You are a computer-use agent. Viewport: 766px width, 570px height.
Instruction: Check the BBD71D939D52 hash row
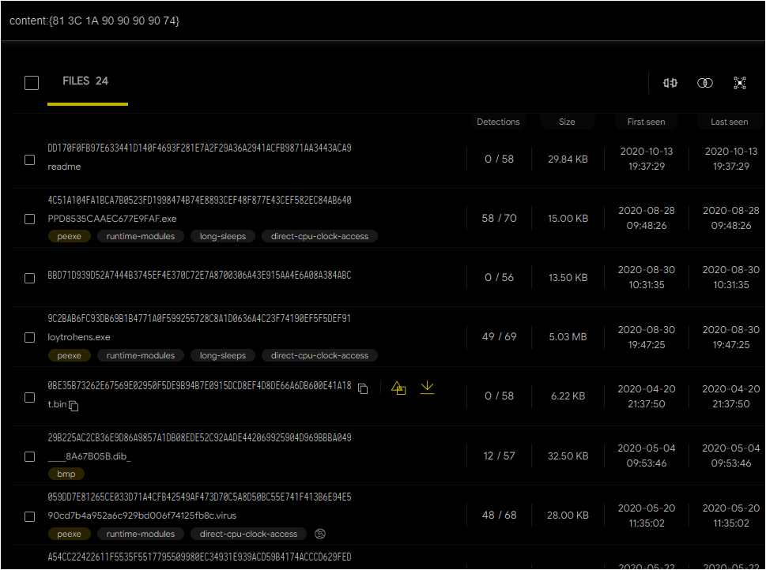pyautogui.click(x=30, y=278)
